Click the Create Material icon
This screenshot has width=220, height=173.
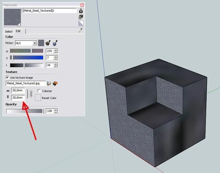point(81,17)
